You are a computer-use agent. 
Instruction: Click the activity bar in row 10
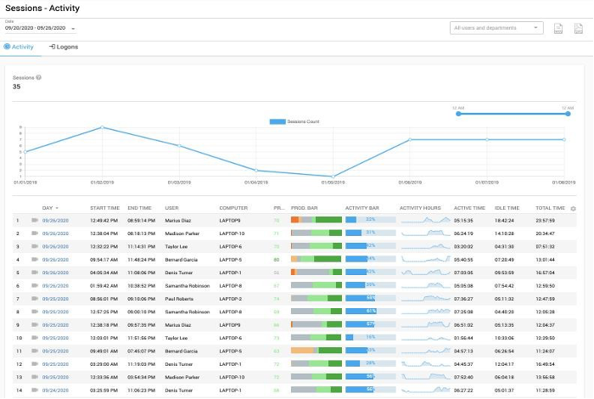pyautogui.click(x=371, y=337)
